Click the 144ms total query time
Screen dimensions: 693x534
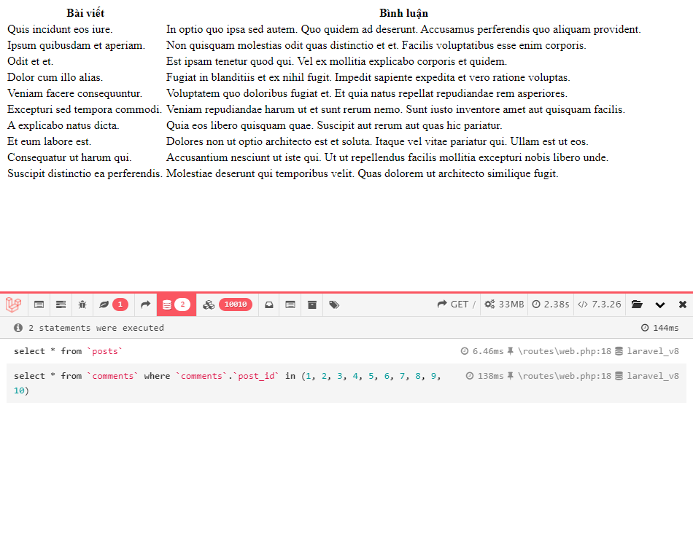tap(660, 328)
